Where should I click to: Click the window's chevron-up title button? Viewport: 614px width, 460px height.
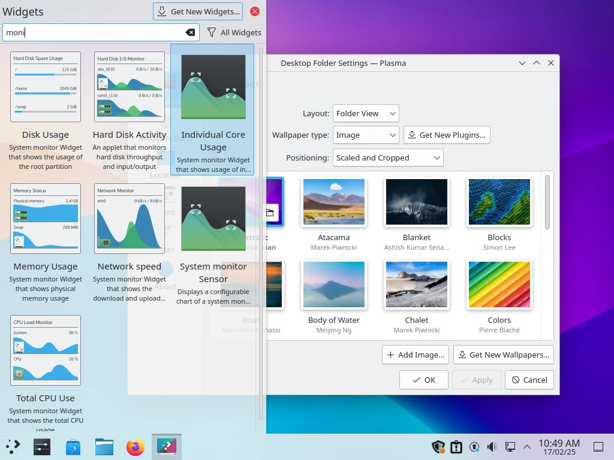point(537,63)
